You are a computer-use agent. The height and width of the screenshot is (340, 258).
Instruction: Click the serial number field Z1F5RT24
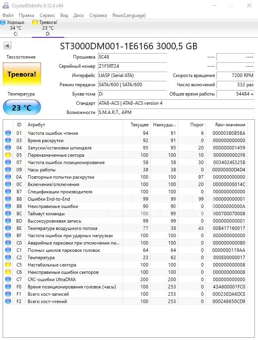click(x=132, y=66)
